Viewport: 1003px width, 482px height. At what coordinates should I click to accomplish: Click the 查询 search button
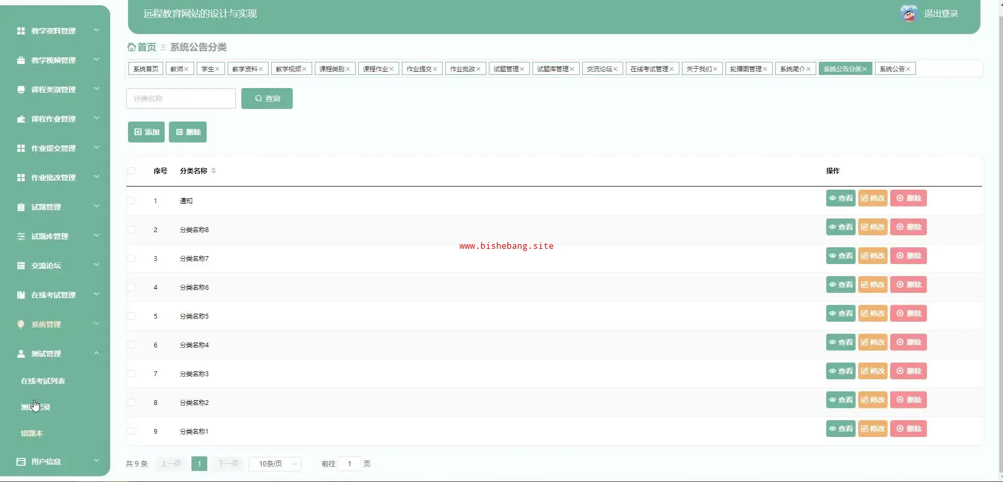point(267,98)
